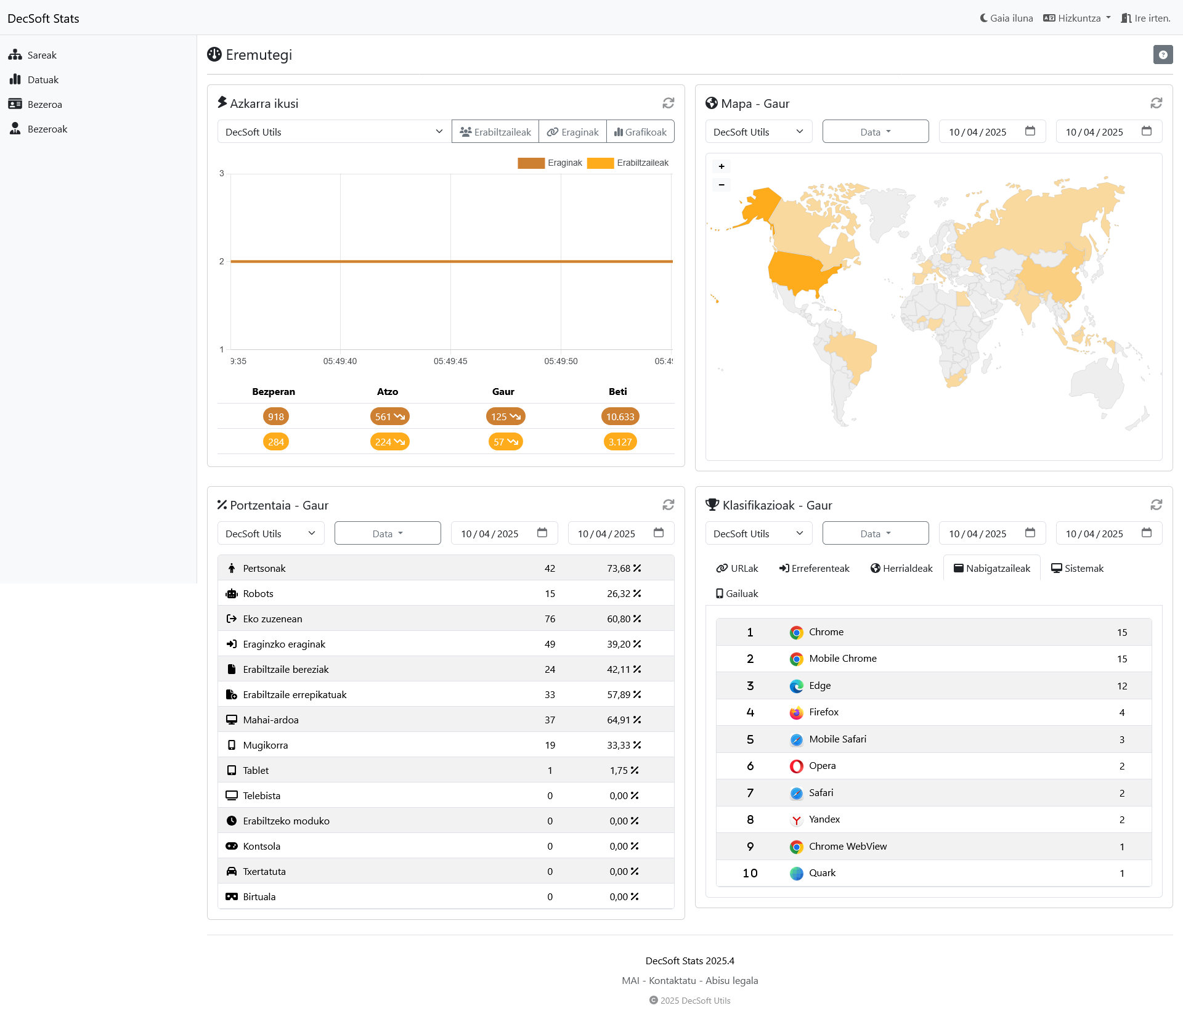Refresh the Portzentaia panel
Screen dimensions: 1183x1024
coord(668,505)
